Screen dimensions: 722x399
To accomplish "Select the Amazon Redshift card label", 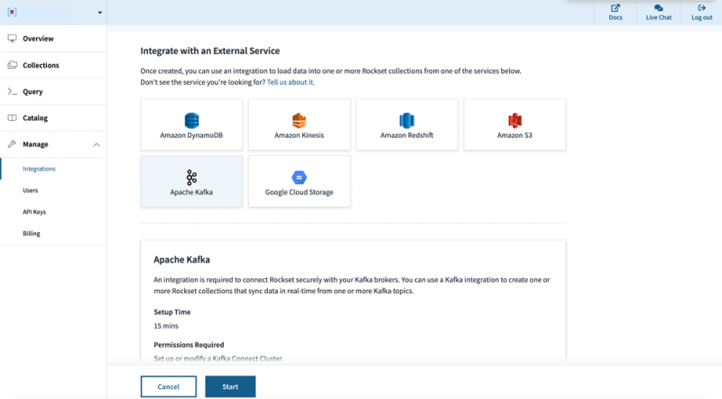I will point(407,135).
